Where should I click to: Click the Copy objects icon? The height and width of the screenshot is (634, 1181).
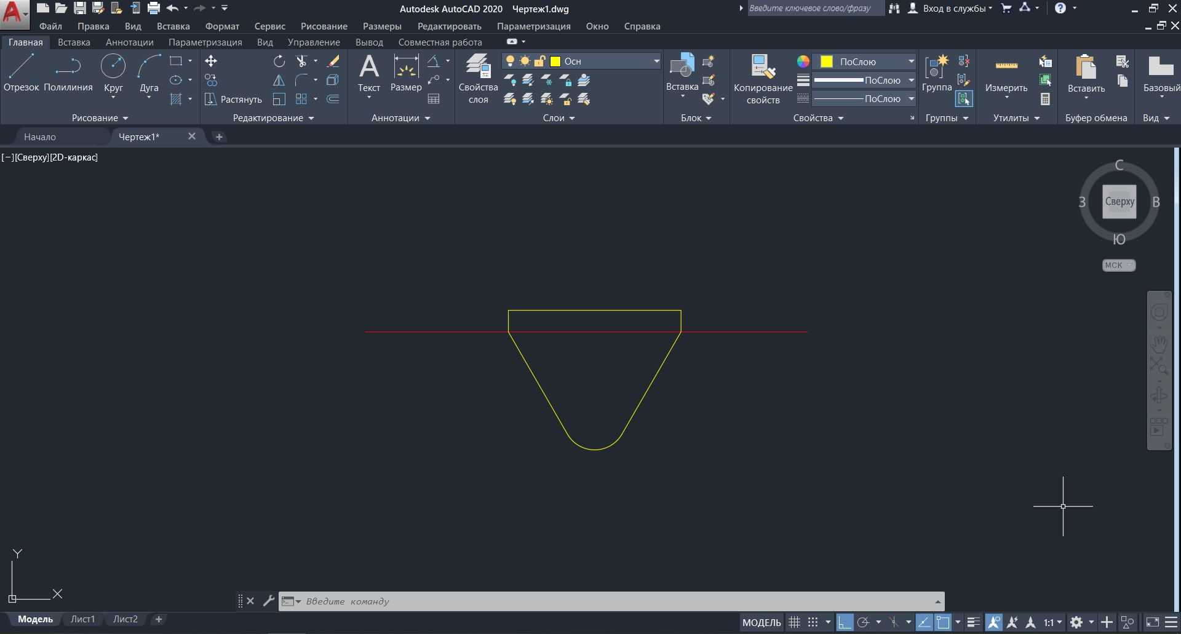(211, 80)
